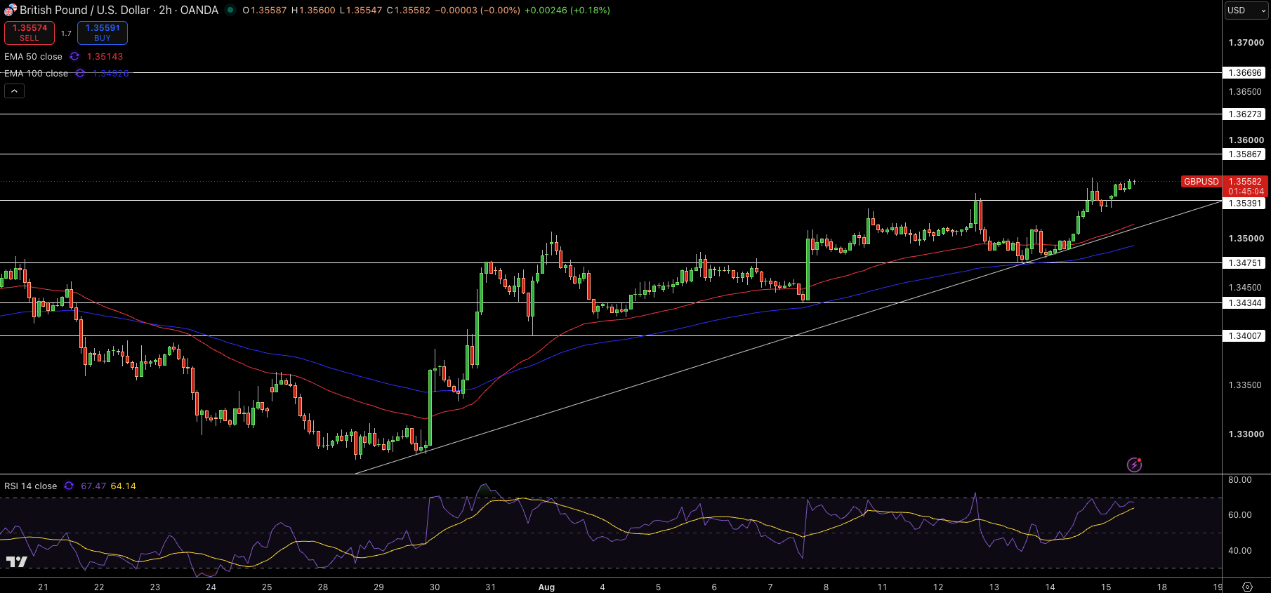
Task: Click the close value C1.35582 in the header
Action: (409, 11)
